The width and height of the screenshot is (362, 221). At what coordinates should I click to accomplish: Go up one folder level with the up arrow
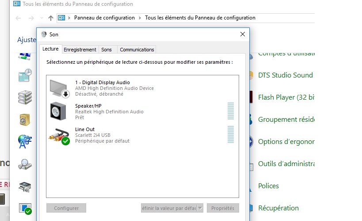(x=51, y=18)
